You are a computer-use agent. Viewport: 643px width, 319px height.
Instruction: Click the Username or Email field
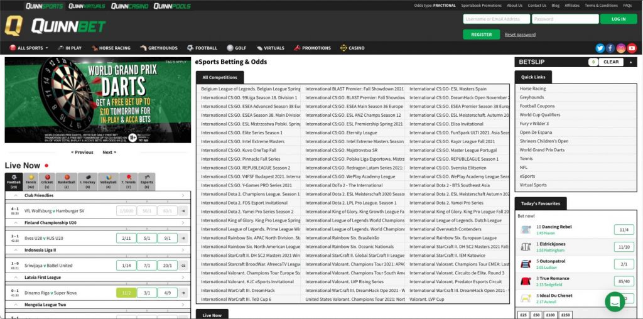coord(495,19)
